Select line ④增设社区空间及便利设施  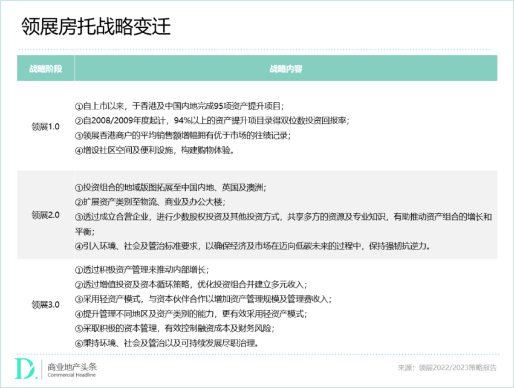click(x=154, y=150)
